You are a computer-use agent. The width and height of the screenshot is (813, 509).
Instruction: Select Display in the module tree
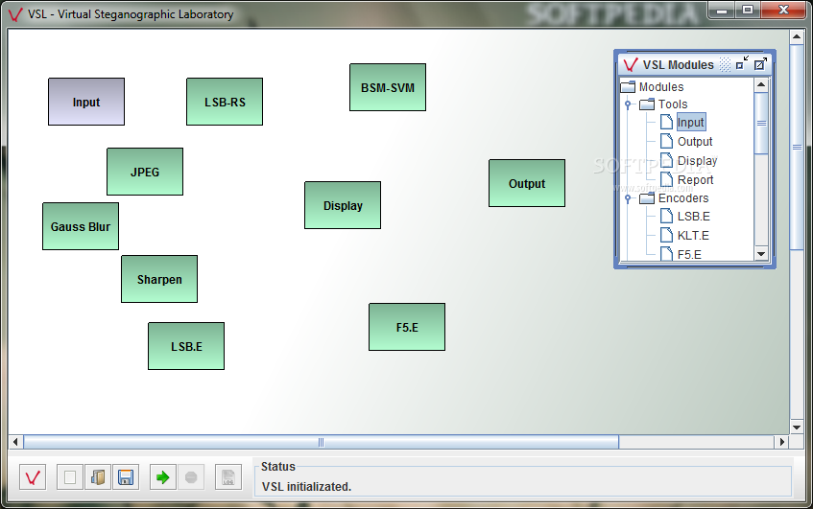[x=697, y=160]
